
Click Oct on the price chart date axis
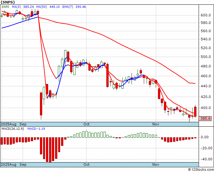pos(87,124)
